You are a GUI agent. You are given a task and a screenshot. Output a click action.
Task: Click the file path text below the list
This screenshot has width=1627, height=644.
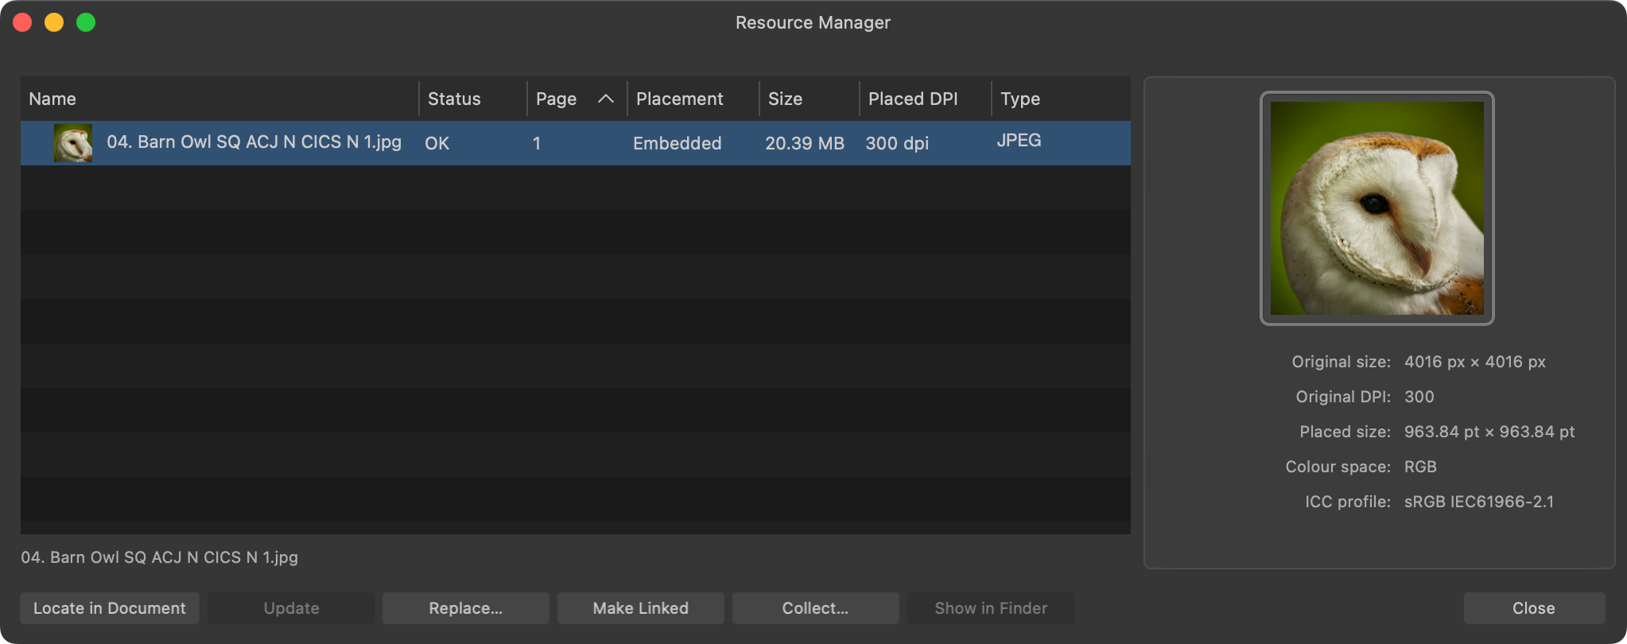click(x=159, y=557)
